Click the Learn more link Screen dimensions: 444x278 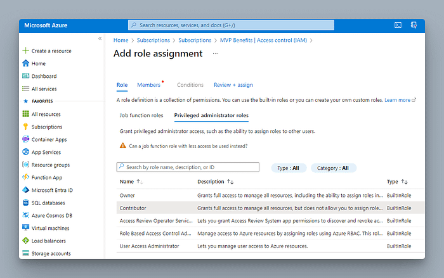click(397, 100)
